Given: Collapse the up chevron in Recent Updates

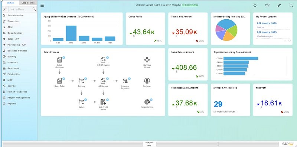Looking at the screenshot, I should point(285,41).
